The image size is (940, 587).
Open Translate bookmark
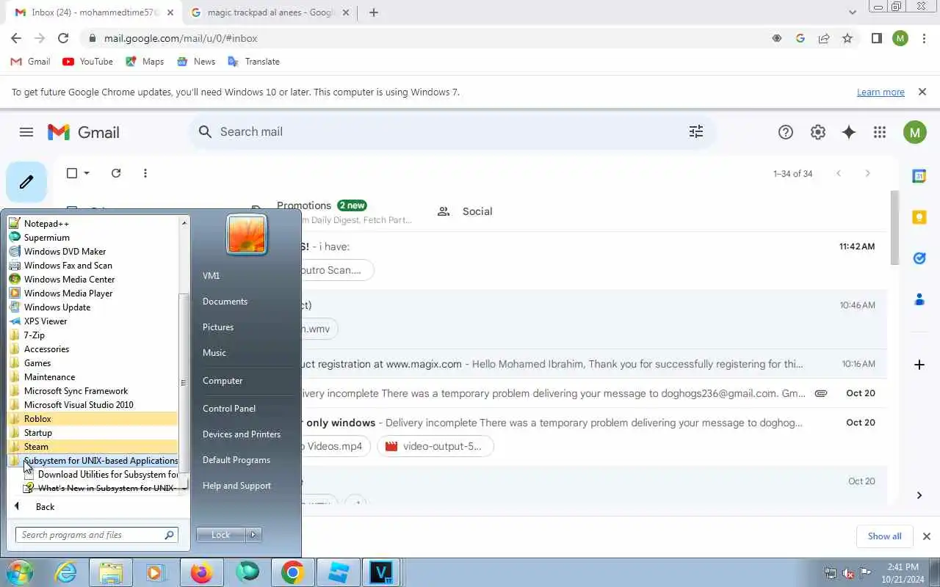click(253, 62)
